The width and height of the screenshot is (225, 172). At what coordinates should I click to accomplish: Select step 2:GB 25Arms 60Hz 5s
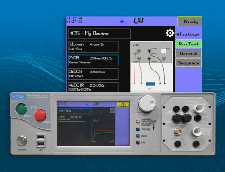click(x=93, y=60)
